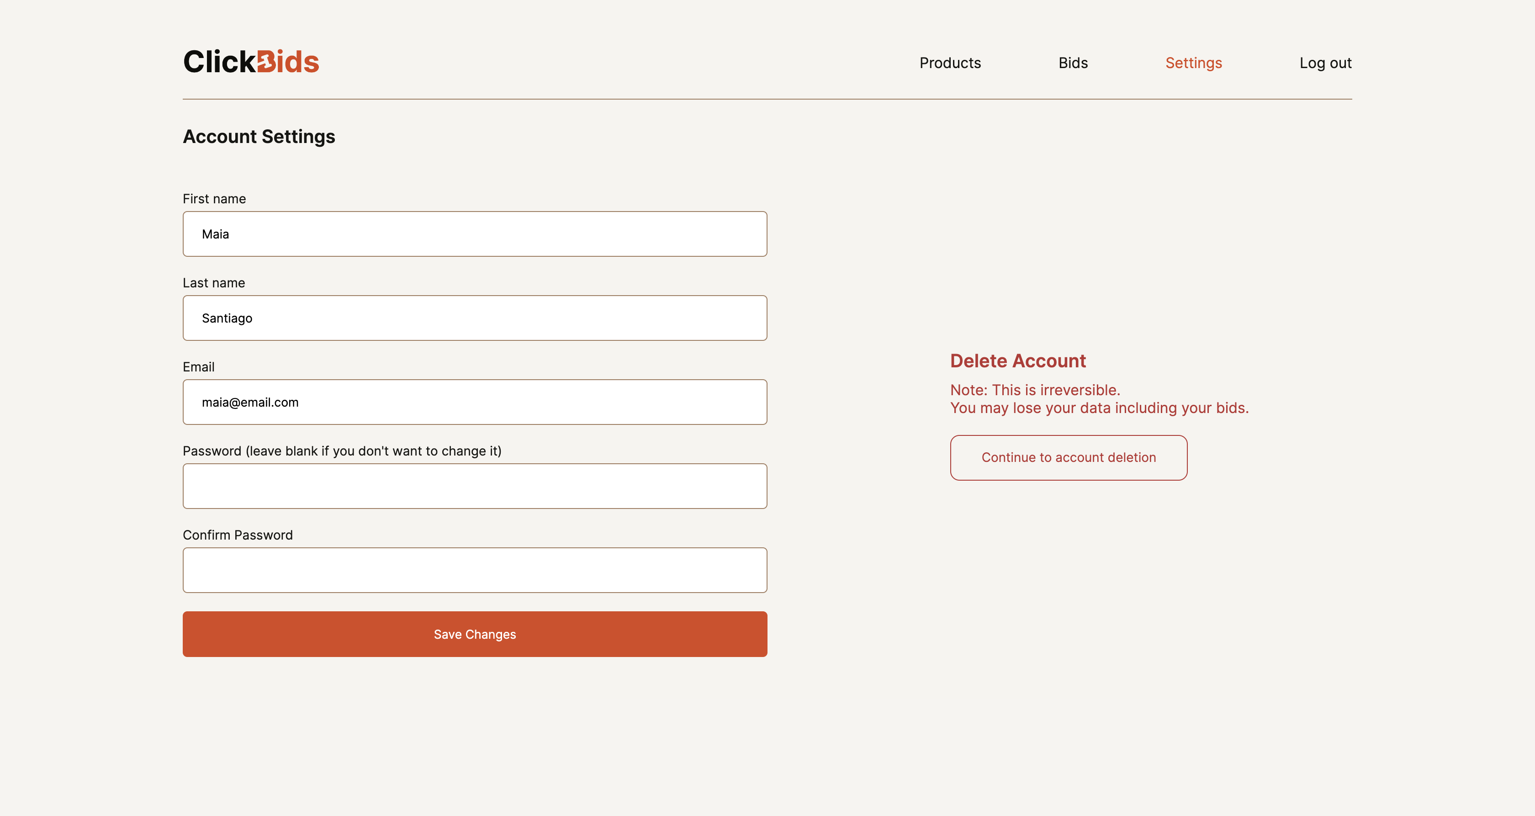
Task: Navigate to Products section
Action: point(950,63)
